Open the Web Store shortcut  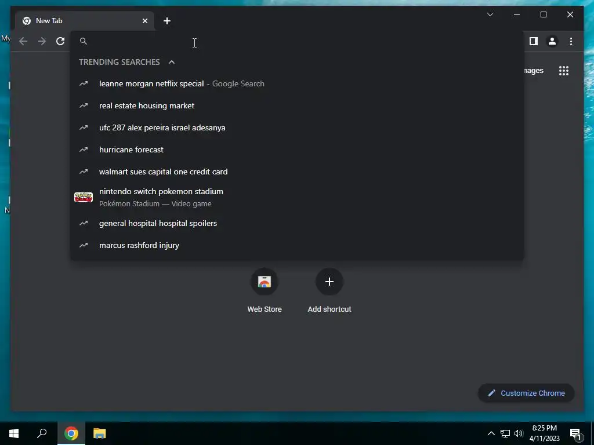pyautogui.click(x=265, y=291)
